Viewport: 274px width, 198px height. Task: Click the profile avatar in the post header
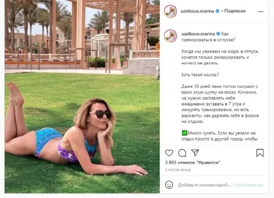tap(171, 11)
